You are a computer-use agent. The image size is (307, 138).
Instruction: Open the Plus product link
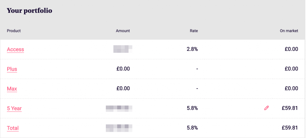(12, 69)
